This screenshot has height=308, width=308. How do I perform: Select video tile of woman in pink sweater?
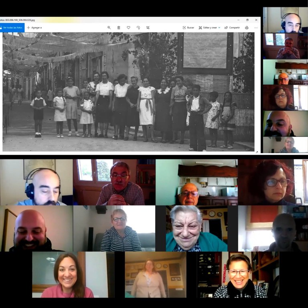pos(67,275)
